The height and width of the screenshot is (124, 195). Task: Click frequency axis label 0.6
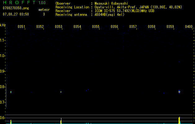2,118
